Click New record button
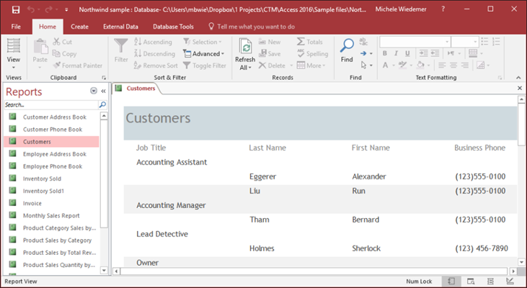The image size is (527, 288). [x=270, y=42]
